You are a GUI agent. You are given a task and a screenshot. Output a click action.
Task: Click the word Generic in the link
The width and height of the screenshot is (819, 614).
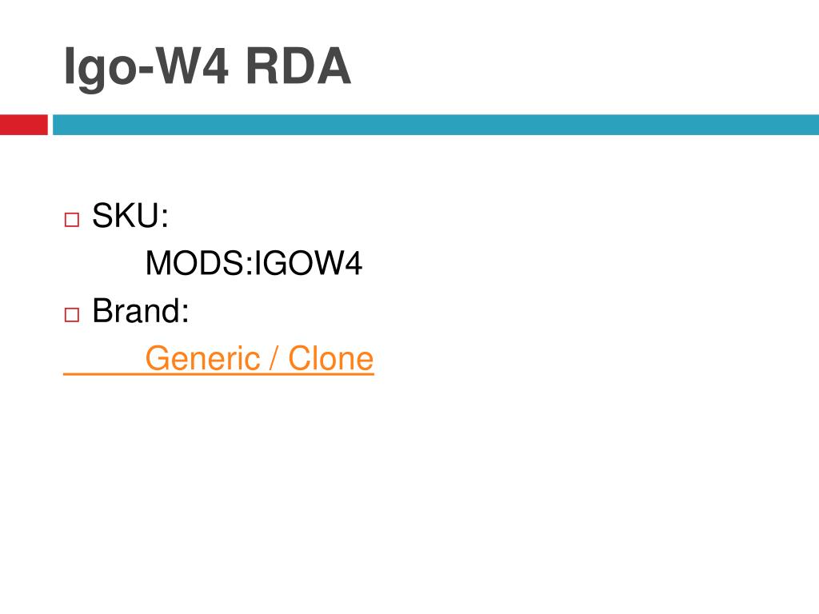point(202,358)
